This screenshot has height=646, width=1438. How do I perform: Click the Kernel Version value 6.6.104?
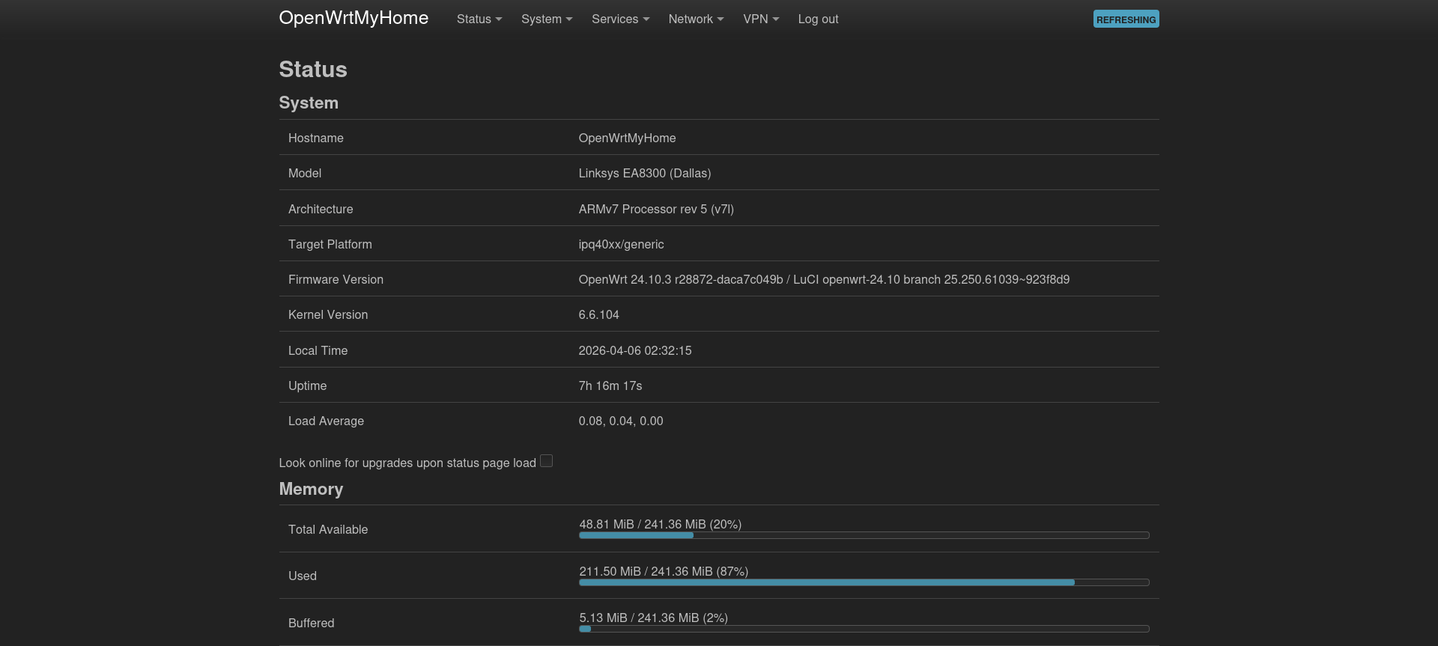pyautogui.click(x=598, y=314)
